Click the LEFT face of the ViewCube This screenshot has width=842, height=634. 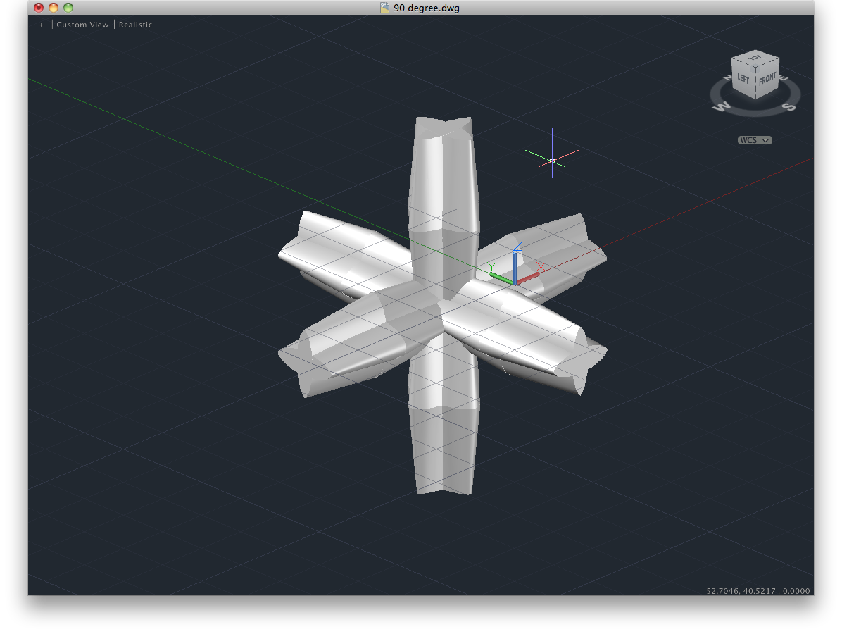743,79
